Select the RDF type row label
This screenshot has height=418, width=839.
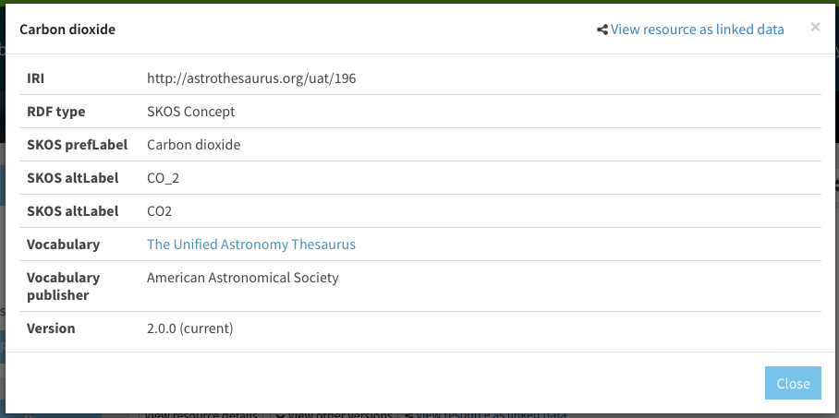[55, 112]
